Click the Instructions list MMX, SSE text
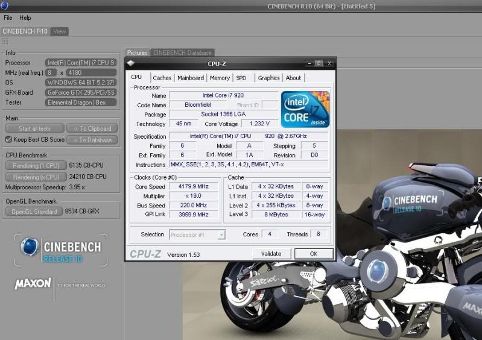Image resolution: width=482 pixels, height=340 pixels. click(249, 165)
